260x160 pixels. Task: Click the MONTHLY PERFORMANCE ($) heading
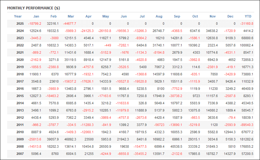pos(34,8)
